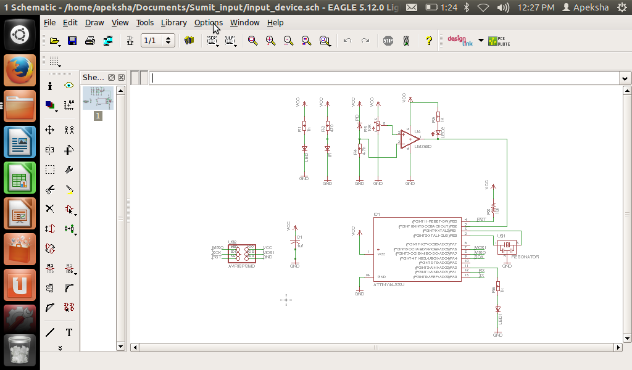Click the PCB Quote button
Screen dimensions: 632x370
click(x=499, y=41)
